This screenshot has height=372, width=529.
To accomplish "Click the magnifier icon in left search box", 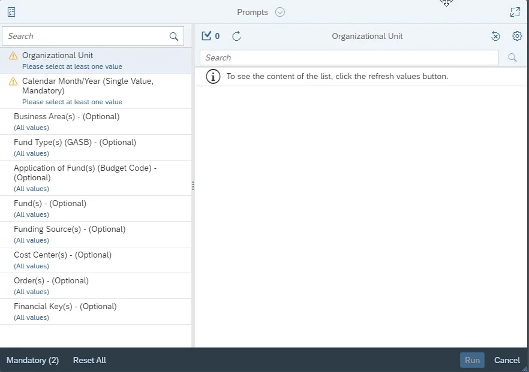I will 174,37.
